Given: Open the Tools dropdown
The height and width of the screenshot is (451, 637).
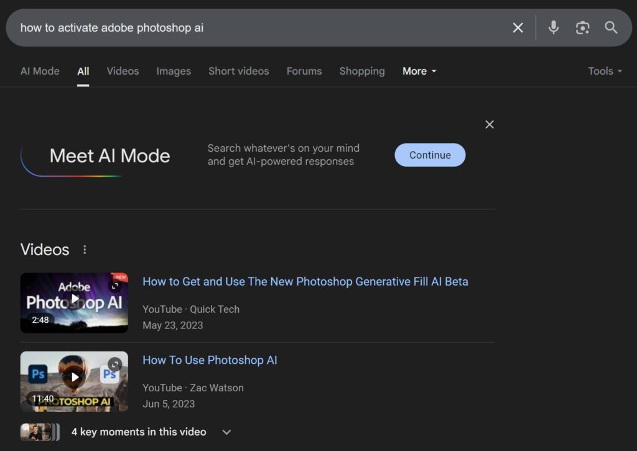Looking at the screenshot, I should tap(605, 71).
